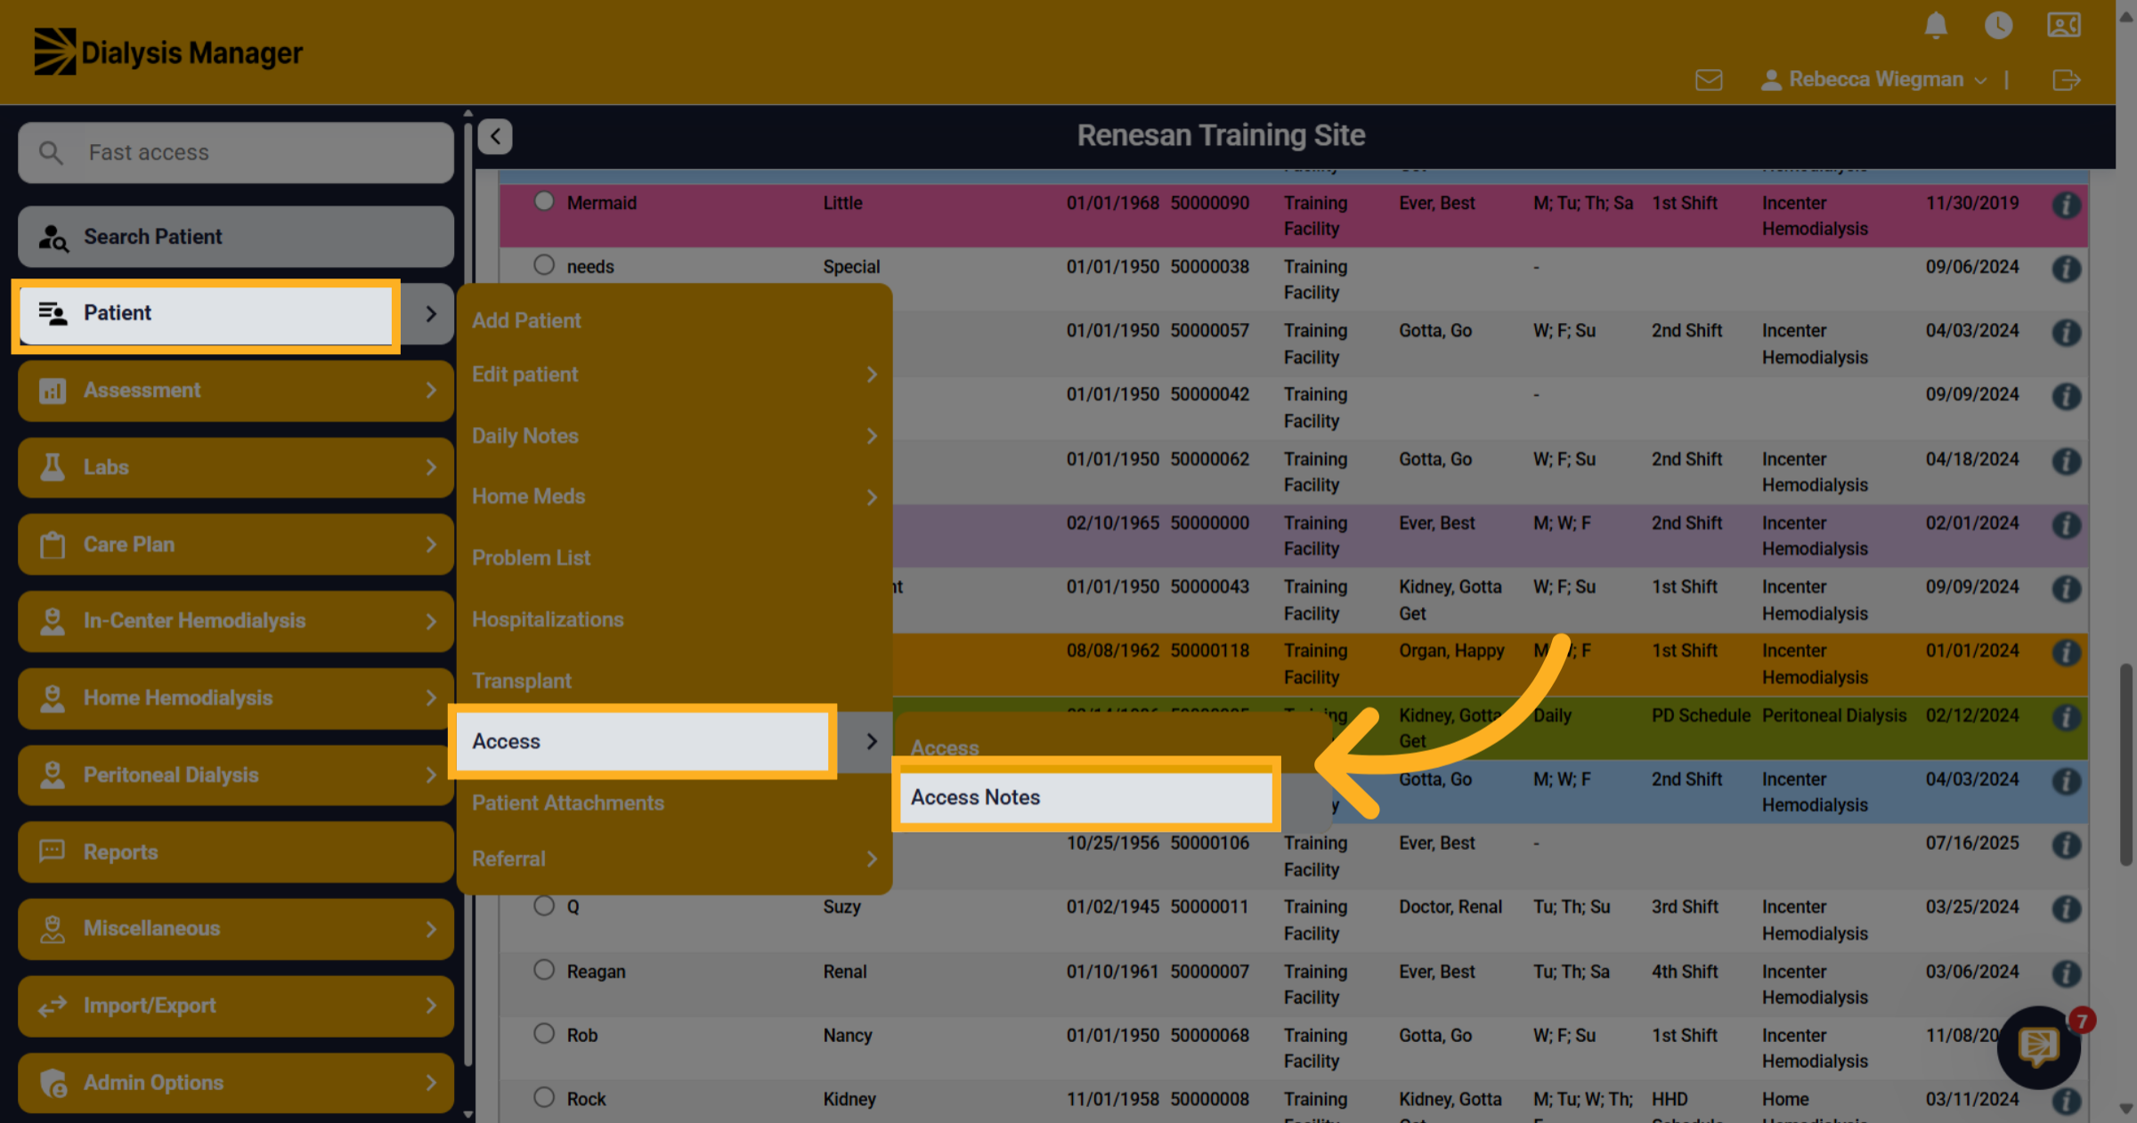Collapse sidebar with the left chevron button
The height and width of the screenshot is (1123, 2137).
pyautogui.click(x=495, y=136)
